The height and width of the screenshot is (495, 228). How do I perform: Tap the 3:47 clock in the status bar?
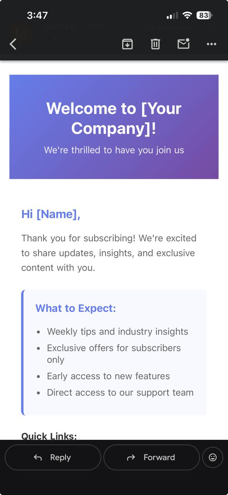pos(37,15)
